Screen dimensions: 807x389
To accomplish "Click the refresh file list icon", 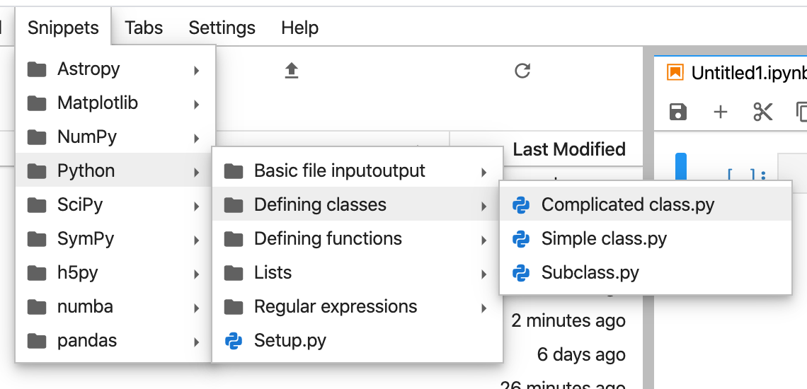I will coord(522,71).
